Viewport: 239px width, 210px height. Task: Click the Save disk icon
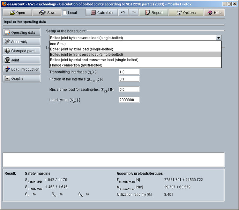(x=42, y=13)
